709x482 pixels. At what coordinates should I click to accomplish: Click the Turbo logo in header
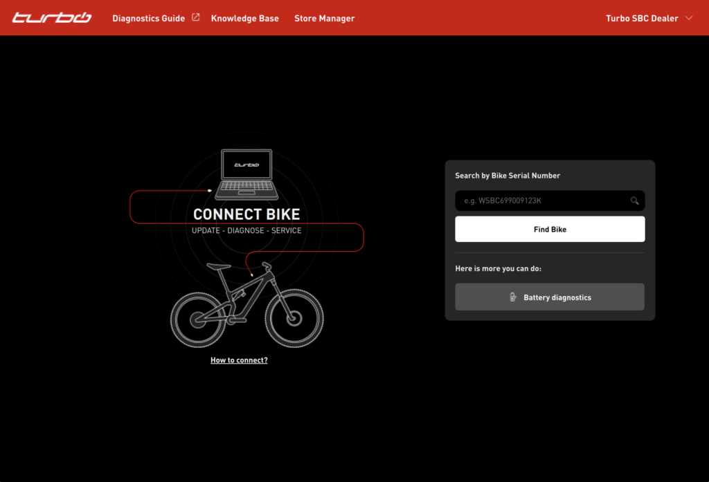coord(51,18)
